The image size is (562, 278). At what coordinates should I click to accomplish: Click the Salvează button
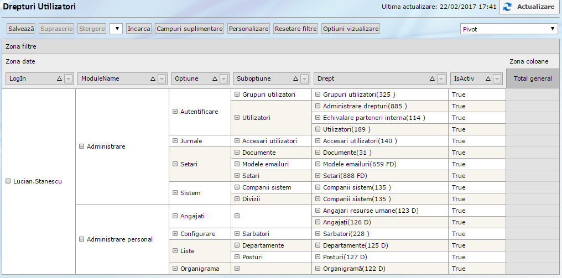(21, 29)
